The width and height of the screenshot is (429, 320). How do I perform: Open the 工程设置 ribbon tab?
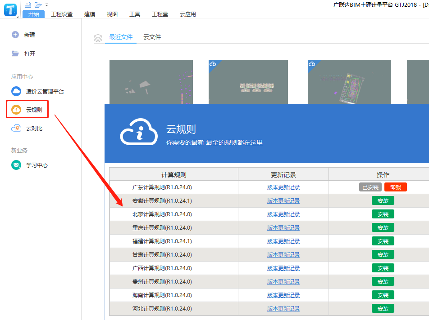tap(62, 14)
